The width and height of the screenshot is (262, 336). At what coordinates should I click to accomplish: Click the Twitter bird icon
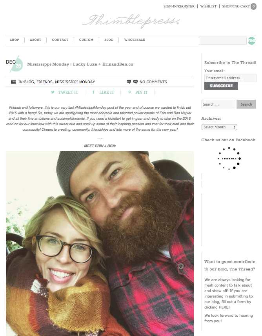click(53, 92)
